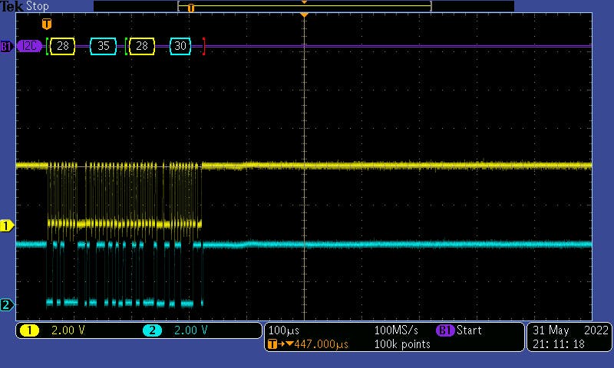Click the record view bar at the top
614x368 pixels.
[x=305, y=6]
